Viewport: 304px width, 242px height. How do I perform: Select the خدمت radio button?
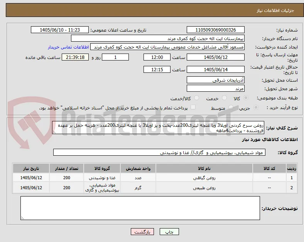[x=224, y=98]
